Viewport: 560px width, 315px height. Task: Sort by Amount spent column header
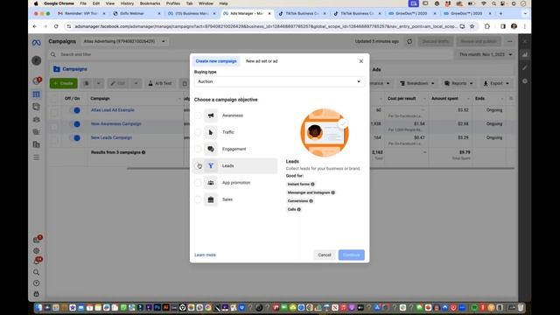click(x=444, y=99)
